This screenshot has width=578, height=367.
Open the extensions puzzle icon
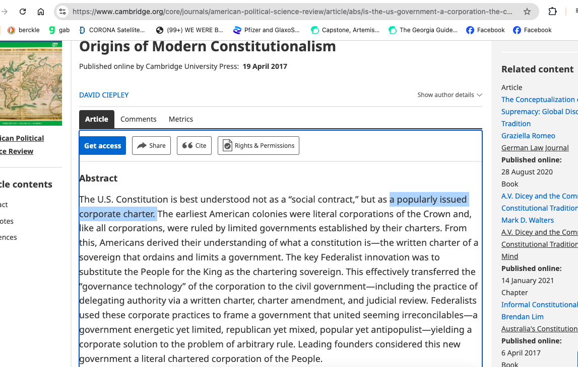coord(552,12)
